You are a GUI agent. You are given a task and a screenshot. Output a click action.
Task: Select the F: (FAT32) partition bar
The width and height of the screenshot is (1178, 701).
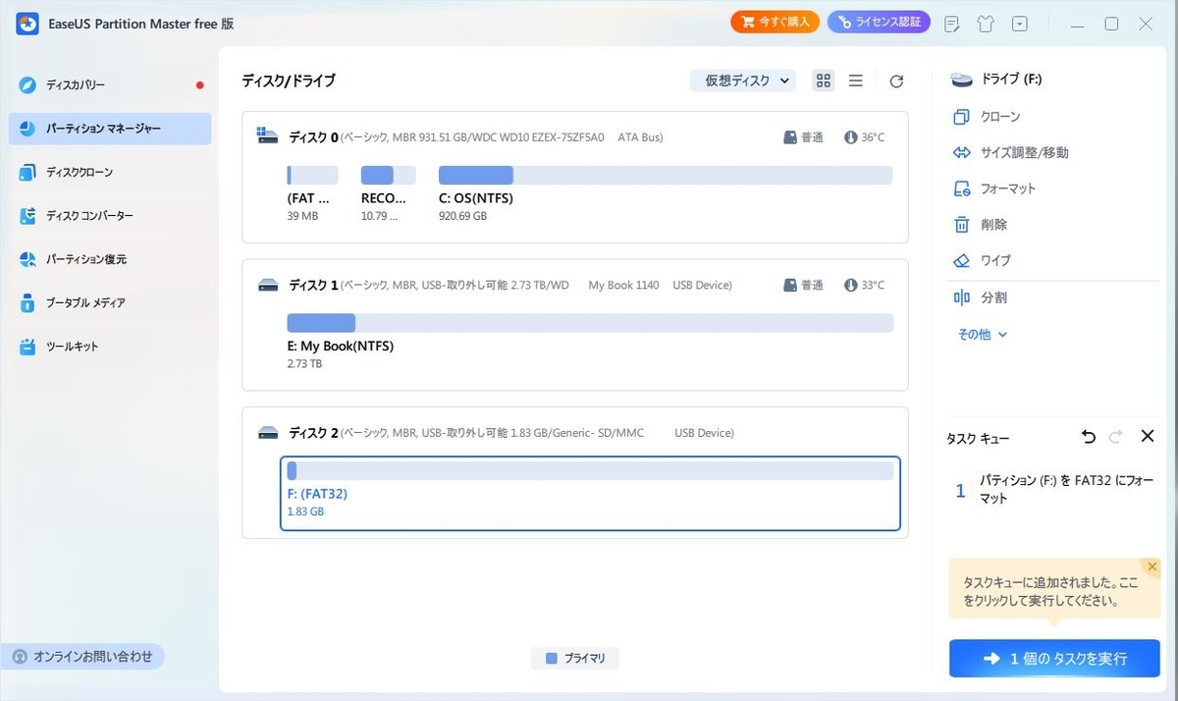[x=590, y=470]
